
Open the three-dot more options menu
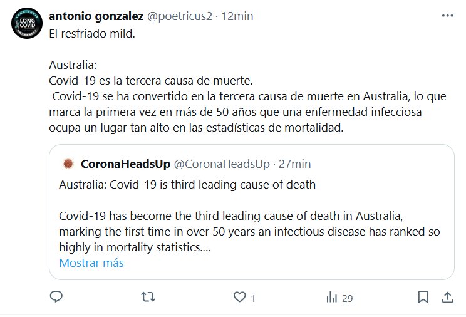coord(447,17)
